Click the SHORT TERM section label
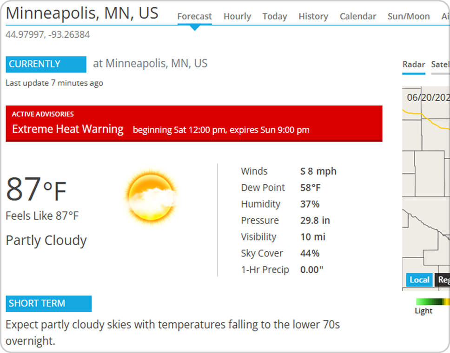 (x=48, y=303)
